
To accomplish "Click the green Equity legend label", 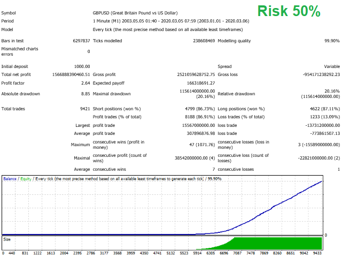I will (25, 178).
